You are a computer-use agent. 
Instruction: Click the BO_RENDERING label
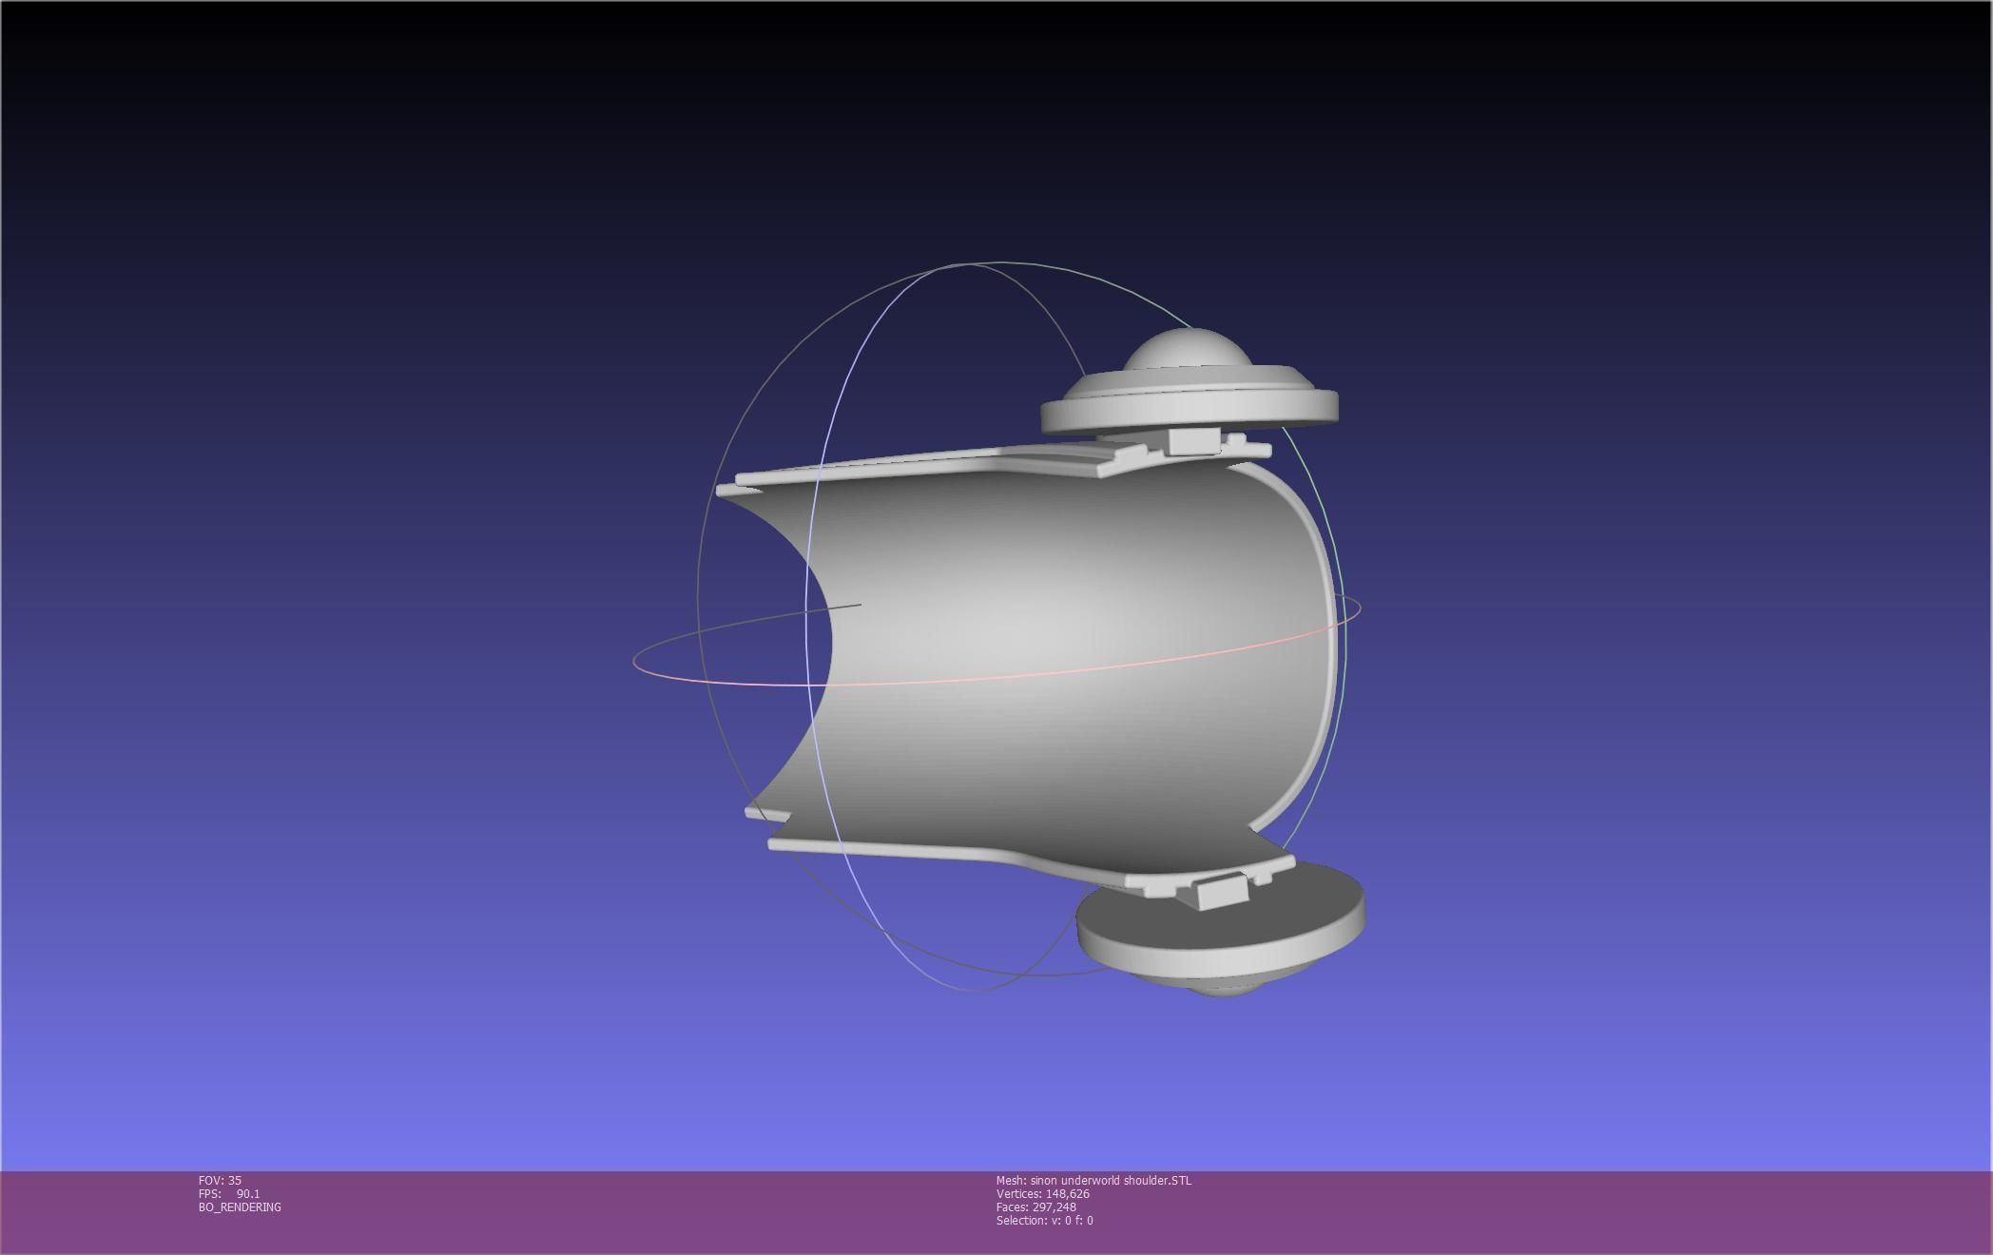pos(240,1207)
